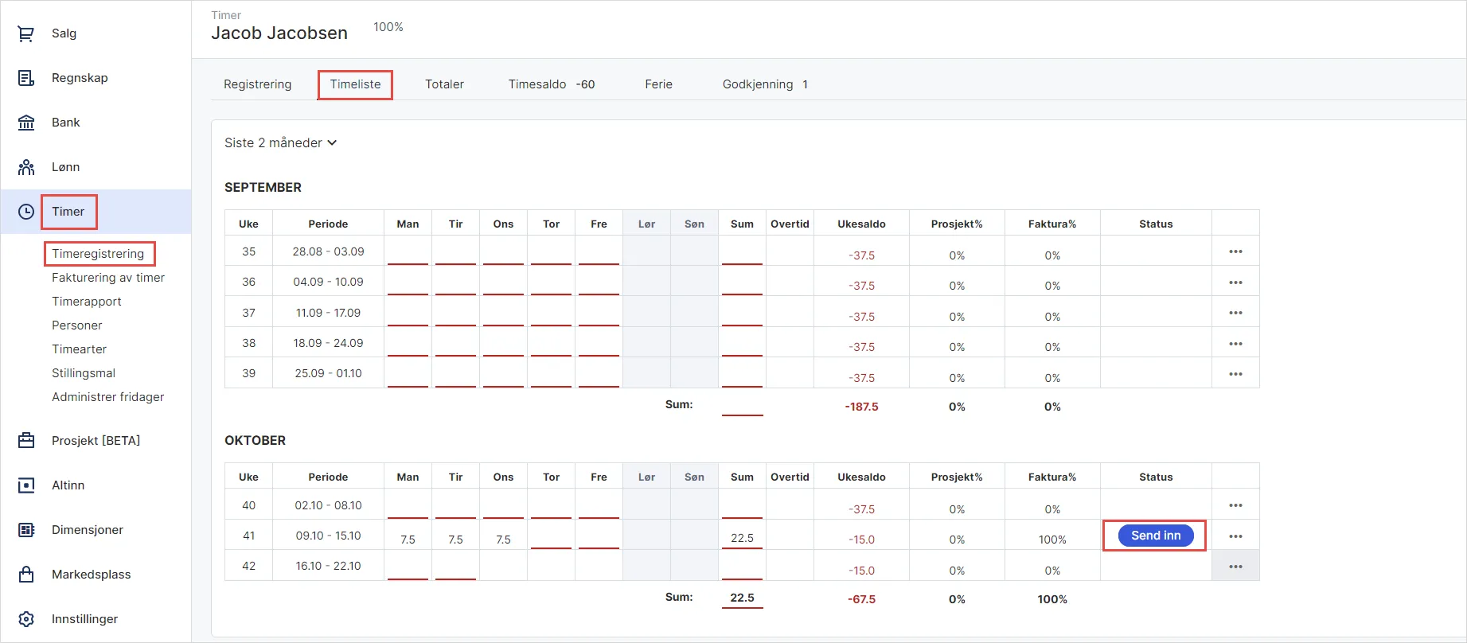
Task: Click the Thursday hours field for week 39
Action: coord(551,375)
